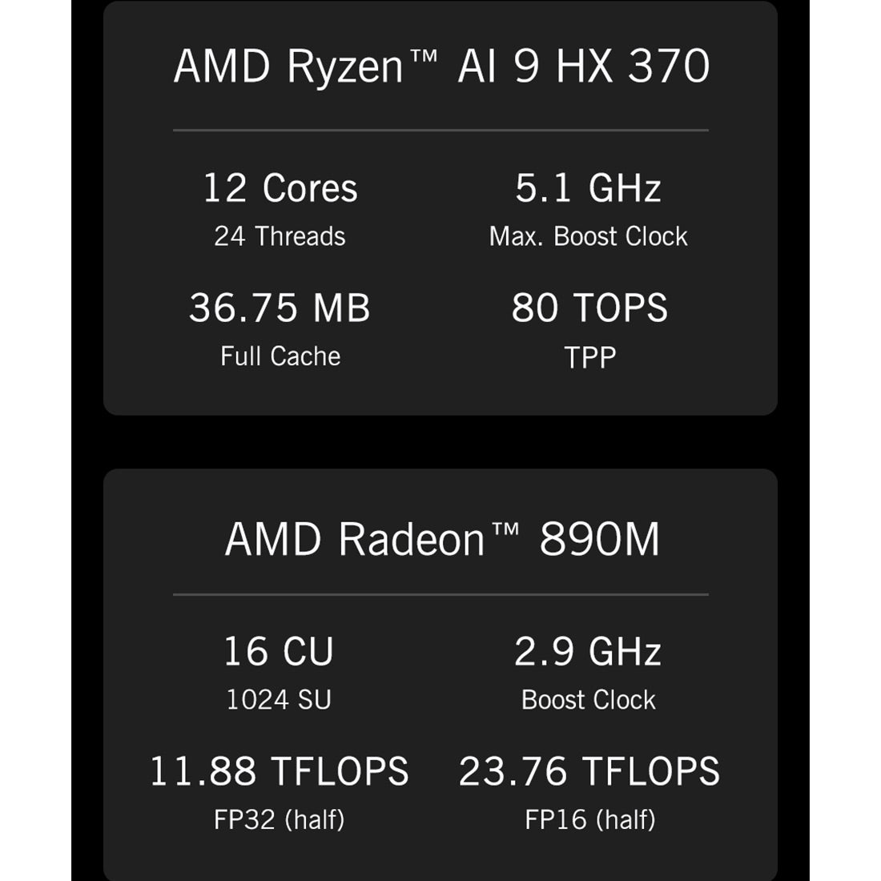Click the Boost Clock label under 2.9 GHz
The width and height of the screenshot is (881, 881).
[588, 700]
